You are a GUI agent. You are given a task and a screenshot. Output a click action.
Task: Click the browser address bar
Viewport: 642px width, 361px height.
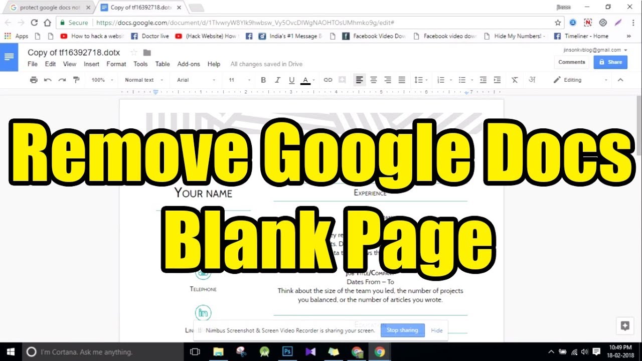click(310, 23)
